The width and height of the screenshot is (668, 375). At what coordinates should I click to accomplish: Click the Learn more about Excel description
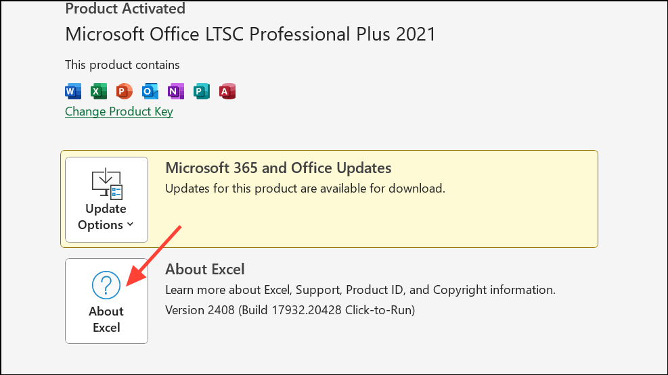click(x=360, y=290)
